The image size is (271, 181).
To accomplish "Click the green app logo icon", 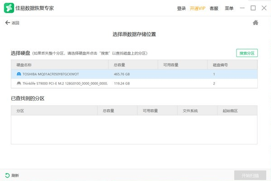I will tap(9, 8).
